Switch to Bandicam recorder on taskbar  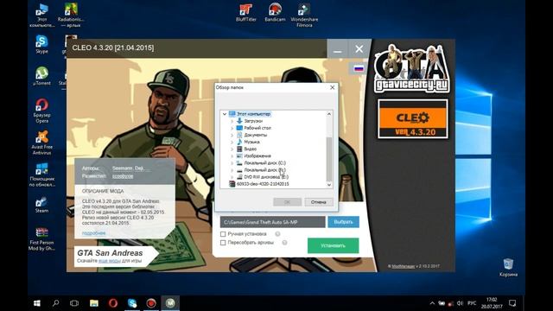point(151,303)
